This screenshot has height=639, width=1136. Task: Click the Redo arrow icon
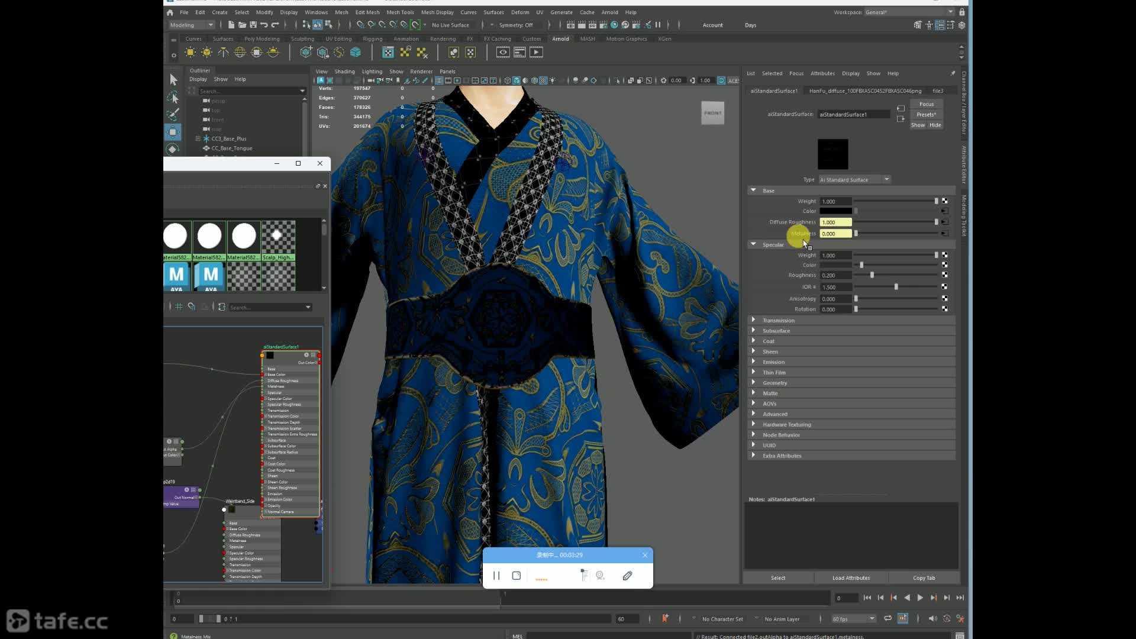(x=275, y=25)
